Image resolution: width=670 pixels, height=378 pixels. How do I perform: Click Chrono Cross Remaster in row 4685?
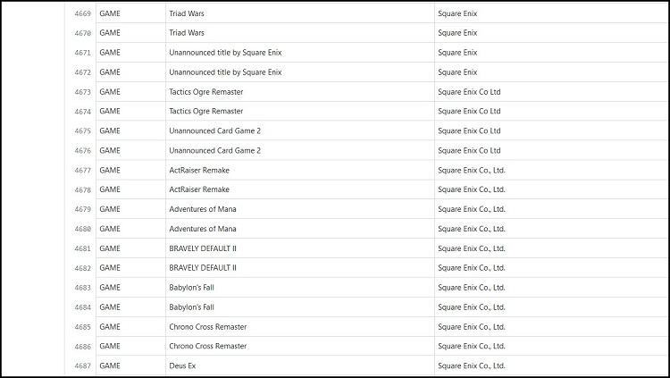(208, 327)
